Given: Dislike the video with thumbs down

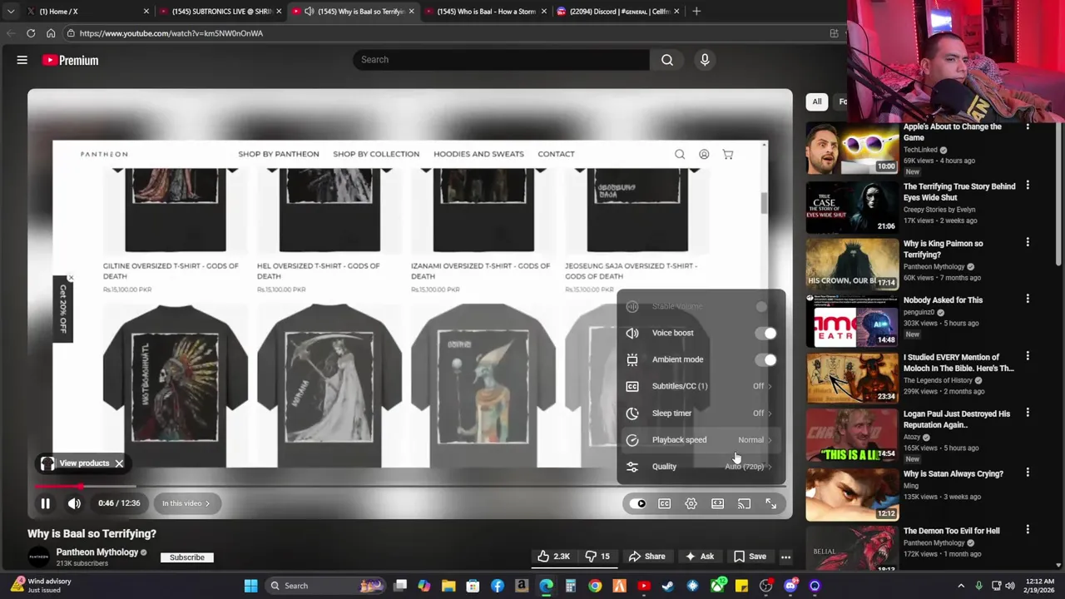Looking at the screenshot, I should 598,557.
